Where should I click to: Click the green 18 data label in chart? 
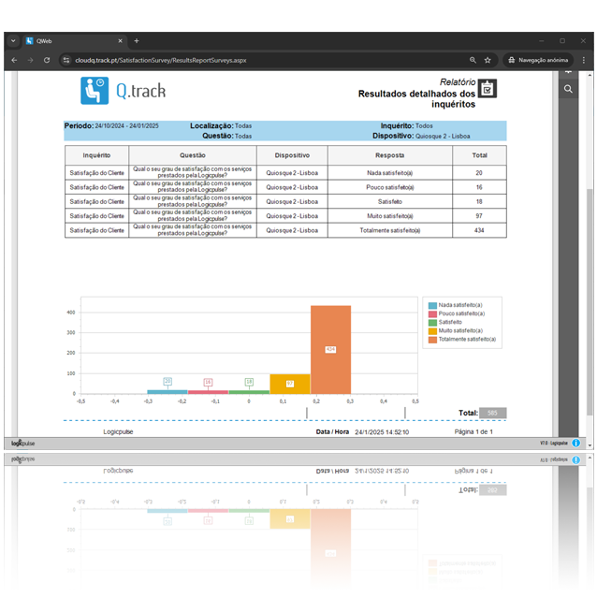[249, 382]
